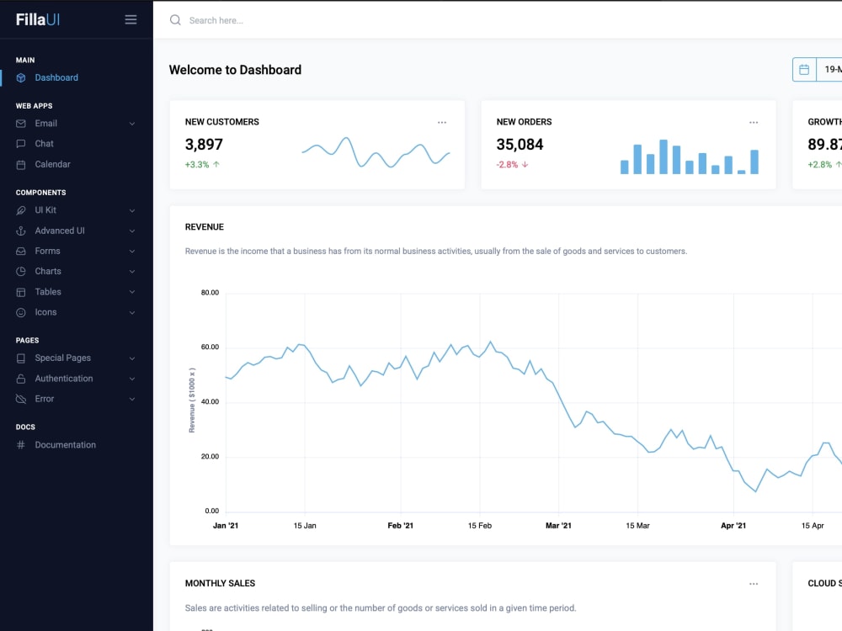Screen dimensions: 842x631
Task: Click the FillaUI logo
Action: (x=38, y=20)
